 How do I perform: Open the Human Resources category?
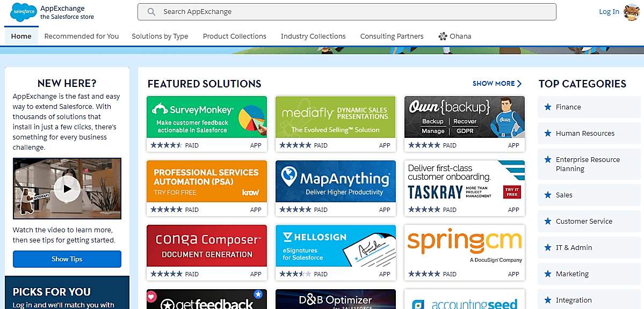point(589,134)
